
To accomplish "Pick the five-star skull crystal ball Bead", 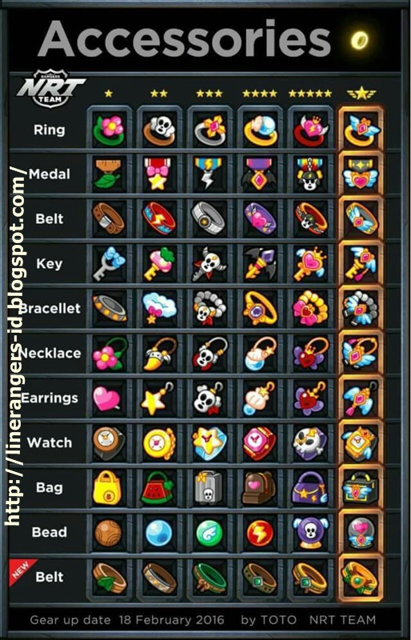I will [310, 533].
